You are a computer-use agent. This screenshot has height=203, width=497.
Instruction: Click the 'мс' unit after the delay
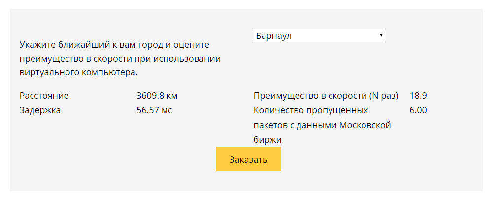pyautogui.click(x=167, y=110)
